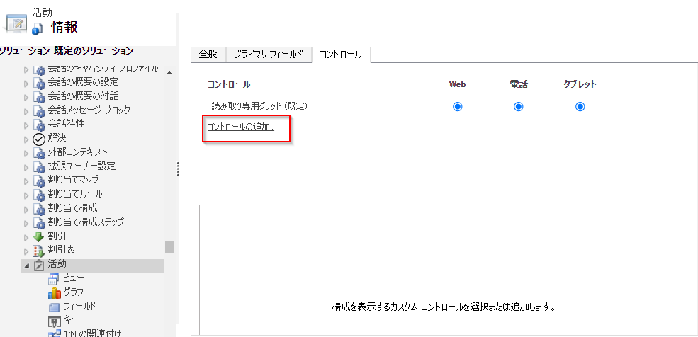Select タブレット radio for 読み取り専用グリッド
698x337 pixels.
click(x=580, y=107)
